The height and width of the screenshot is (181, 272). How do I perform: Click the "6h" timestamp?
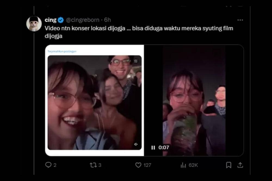pyautogui.click(x=107, y=20)
